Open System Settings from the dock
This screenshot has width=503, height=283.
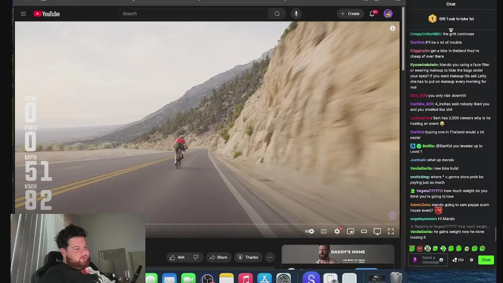pos(283,278)
